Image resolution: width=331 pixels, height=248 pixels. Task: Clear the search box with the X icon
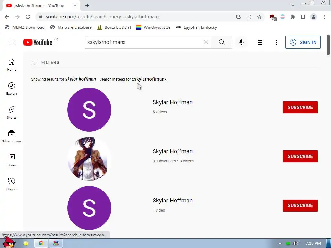(x=206, y=42)
